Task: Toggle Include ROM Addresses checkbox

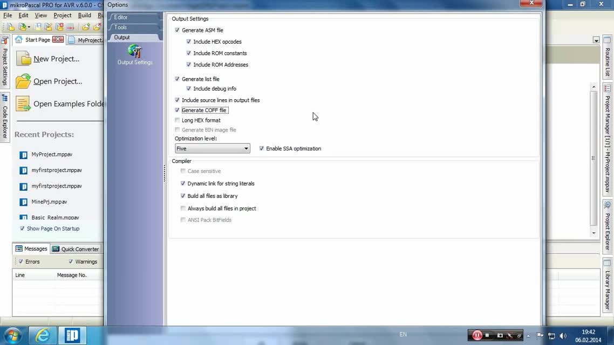Action: [x=189, y=65]
